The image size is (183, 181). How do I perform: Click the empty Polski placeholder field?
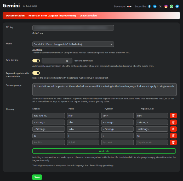(83, 142)
